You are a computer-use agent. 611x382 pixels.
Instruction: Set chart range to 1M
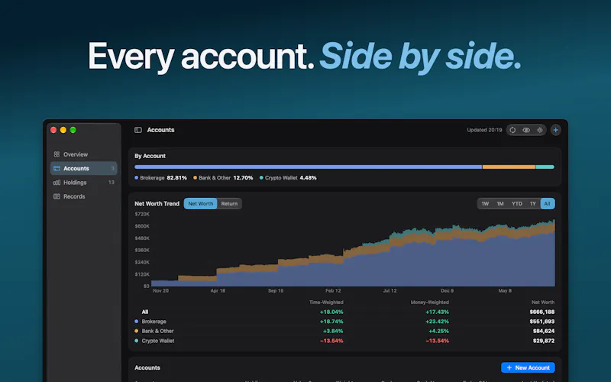pyautogui.click(x=500, y=203)
